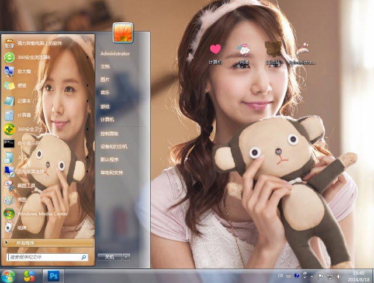The height and width of the screenshot is (283, 374).
Task: Open language bar options small arrow
Action: click(x=305, y=278)
